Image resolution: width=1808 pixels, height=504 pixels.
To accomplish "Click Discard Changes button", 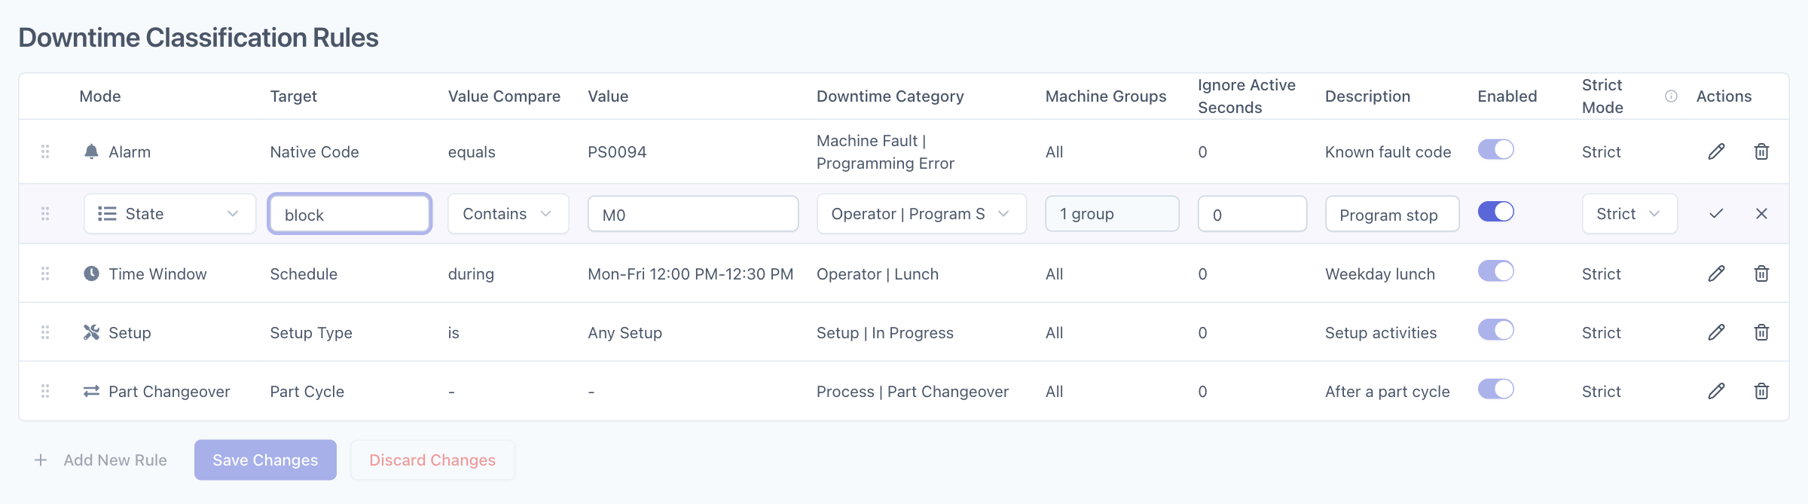I will coord(432,460).
